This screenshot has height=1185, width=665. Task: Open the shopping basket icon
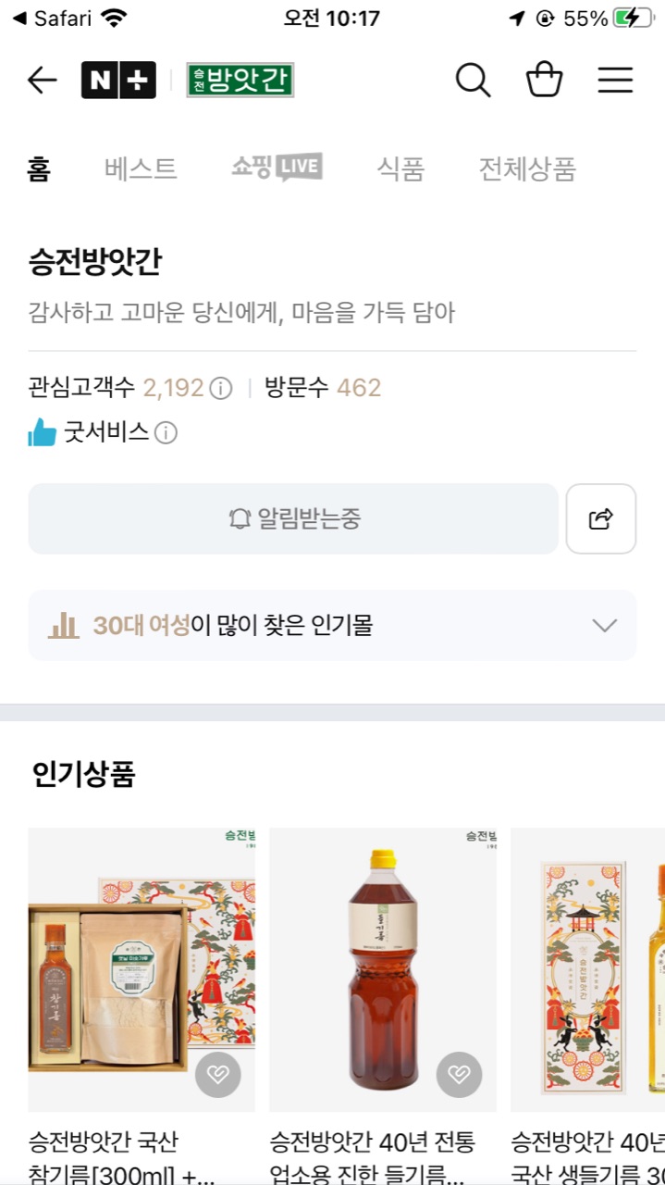point(545,81)
